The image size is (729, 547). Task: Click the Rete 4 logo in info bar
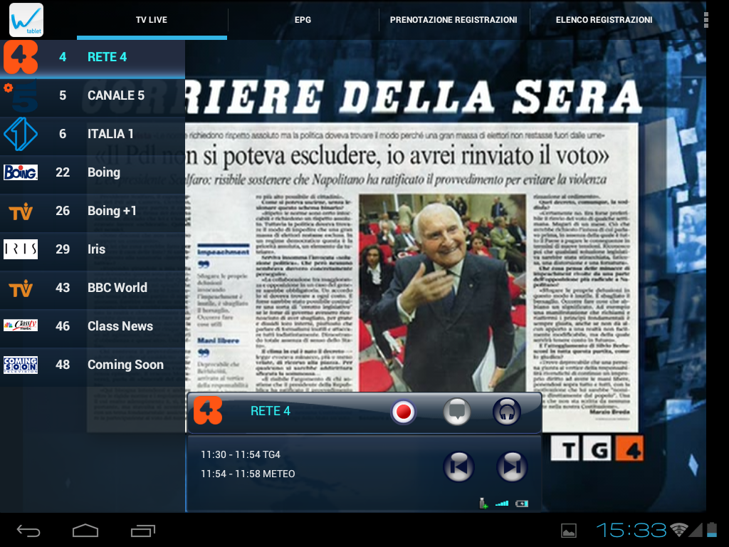(208, 411)
